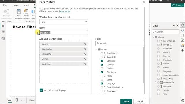This screenshot has width=185, height=104.
Task: Click the Movies table icon in Data pane
Action: pos(156,37)
